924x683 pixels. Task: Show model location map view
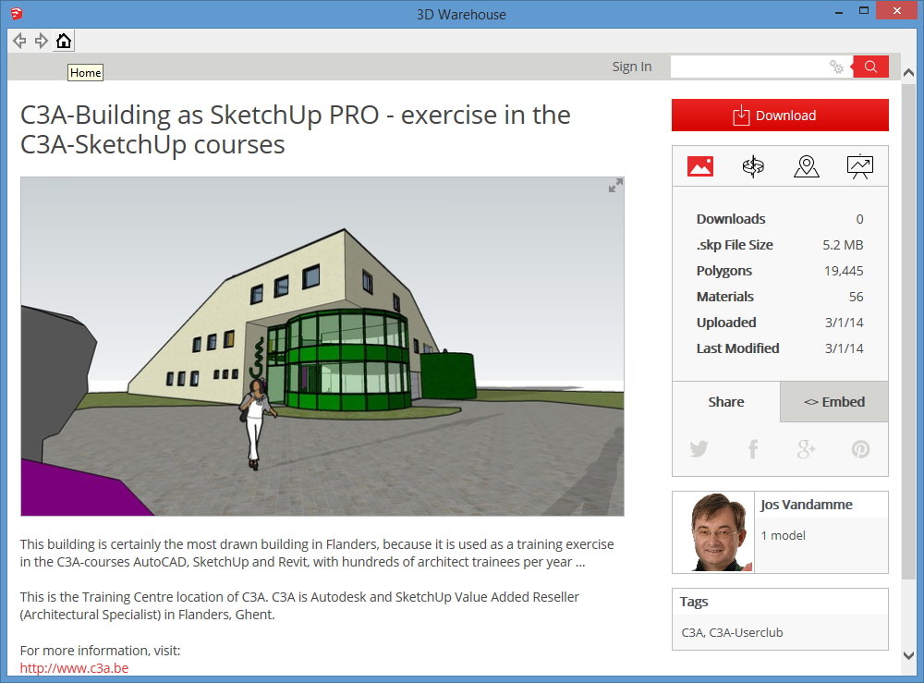coord(806,166)
